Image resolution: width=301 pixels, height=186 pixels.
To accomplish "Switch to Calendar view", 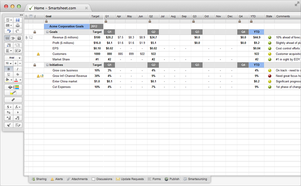I will 19,38.
